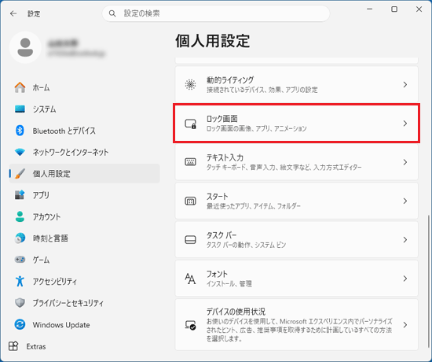Open the 動的ライティング title text
The image size is (432, 362).
(230, 79)
